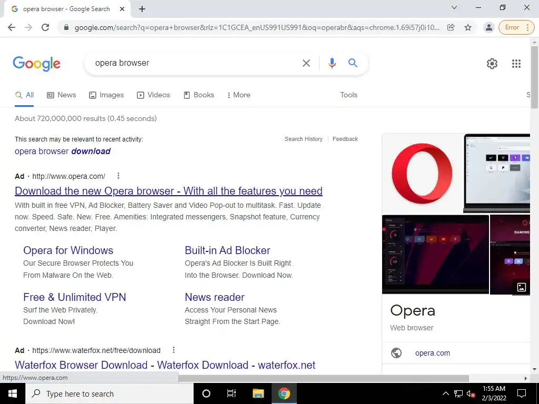
Task: Go back using Chrome's back arrow
Action: [12, 27]
